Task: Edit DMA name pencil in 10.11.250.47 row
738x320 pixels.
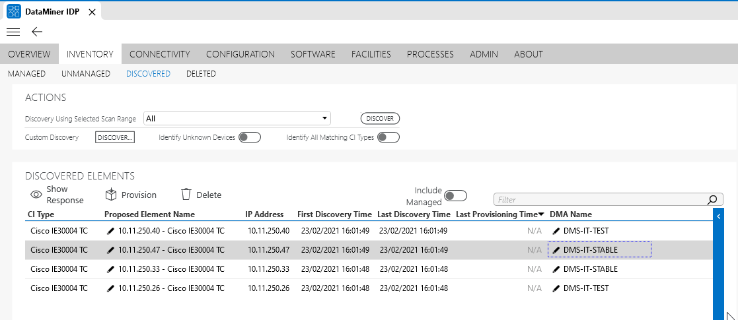Action: click(556, 250)
